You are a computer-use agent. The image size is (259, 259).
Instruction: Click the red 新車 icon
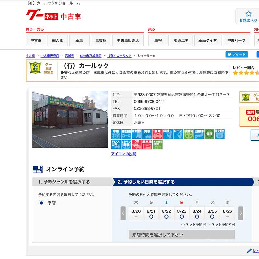[x=158, y=134]
